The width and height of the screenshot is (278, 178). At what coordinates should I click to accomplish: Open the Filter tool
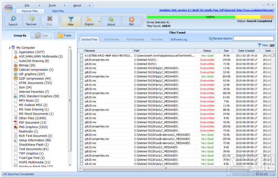(71, 21)
